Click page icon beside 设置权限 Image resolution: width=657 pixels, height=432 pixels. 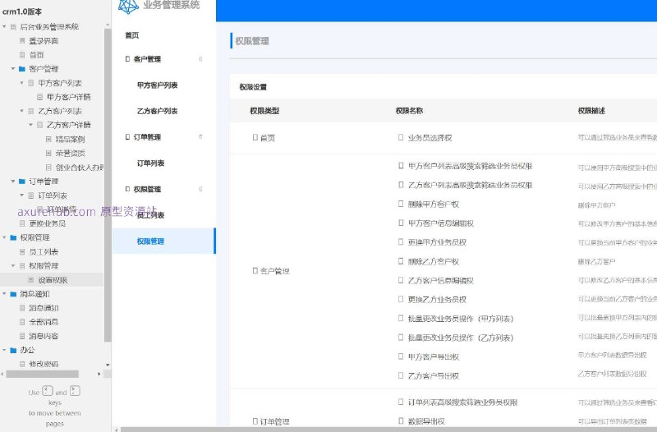31,279
